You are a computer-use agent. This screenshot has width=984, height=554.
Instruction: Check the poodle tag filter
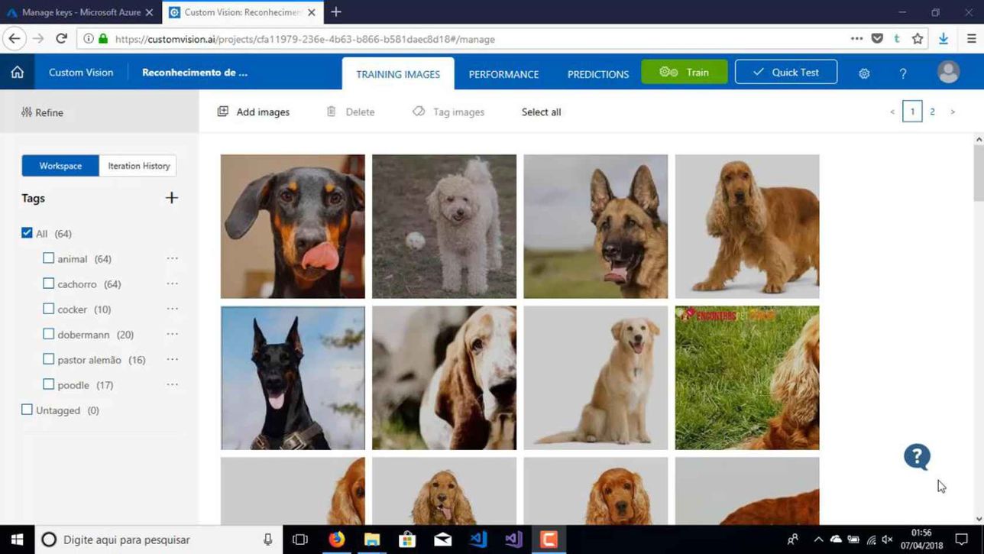point(49,384)
